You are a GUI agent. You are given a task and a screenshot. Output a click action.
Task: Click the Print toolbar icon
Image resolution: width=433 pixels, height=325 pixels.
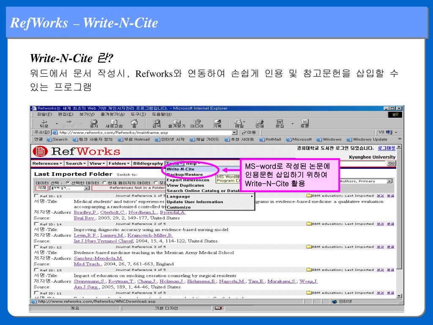[x=260, y=123]
